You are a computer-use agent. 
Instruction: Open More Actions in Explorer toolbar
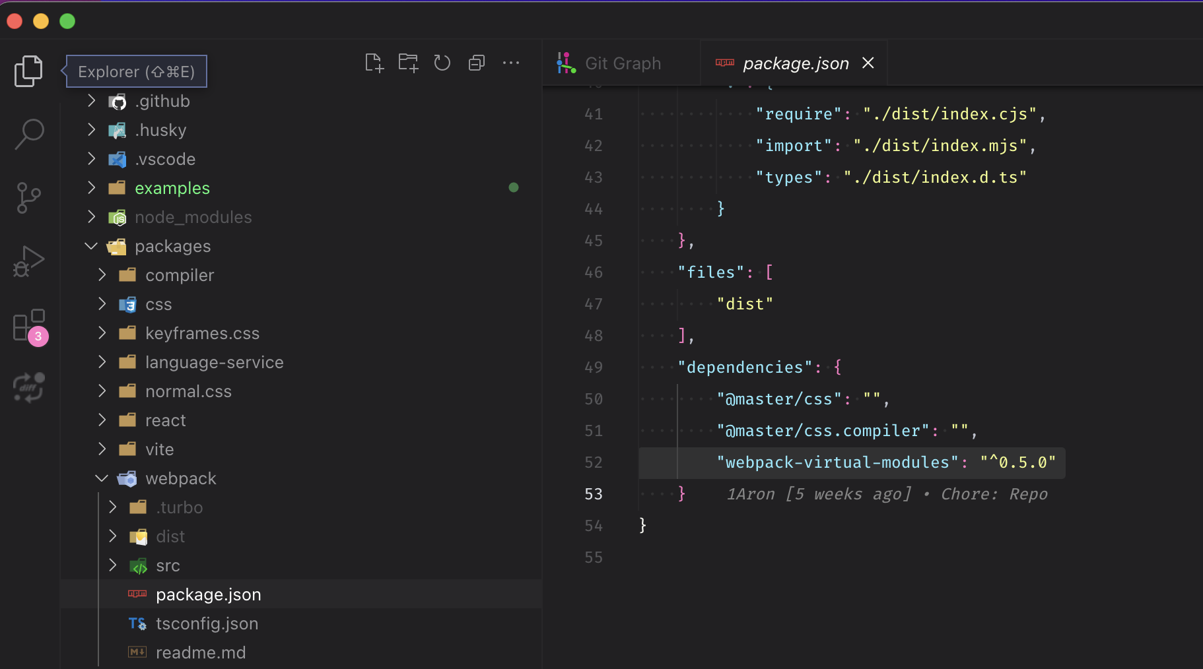512,63
